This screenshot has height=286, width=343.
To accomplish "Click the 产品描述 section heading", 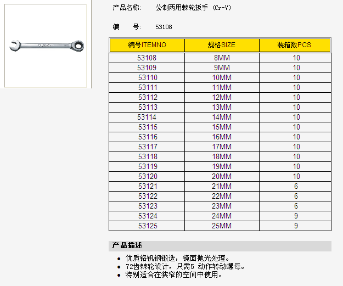I will pos(127,245).
